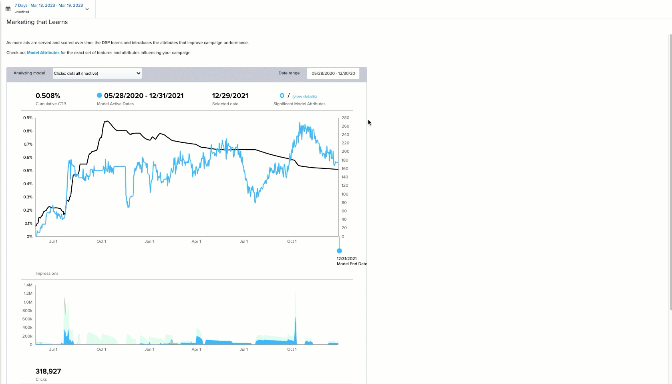The height and width of the screenshot is (384, 672).
Task: Expand the 7 Days date picker chevron
Action: 87,9
